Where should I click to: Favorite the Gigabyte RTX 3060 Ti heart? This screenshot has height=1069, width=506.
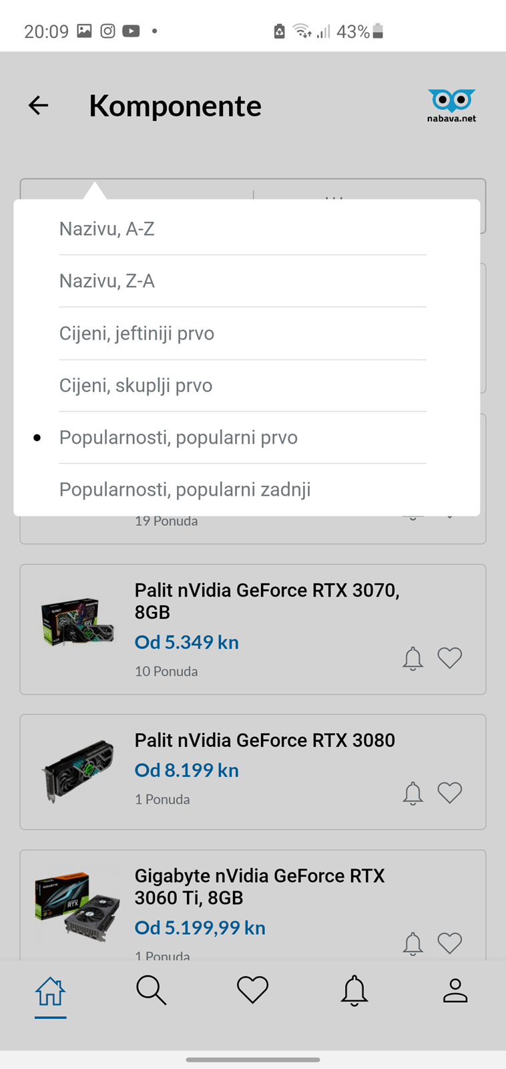coord(450,943)
